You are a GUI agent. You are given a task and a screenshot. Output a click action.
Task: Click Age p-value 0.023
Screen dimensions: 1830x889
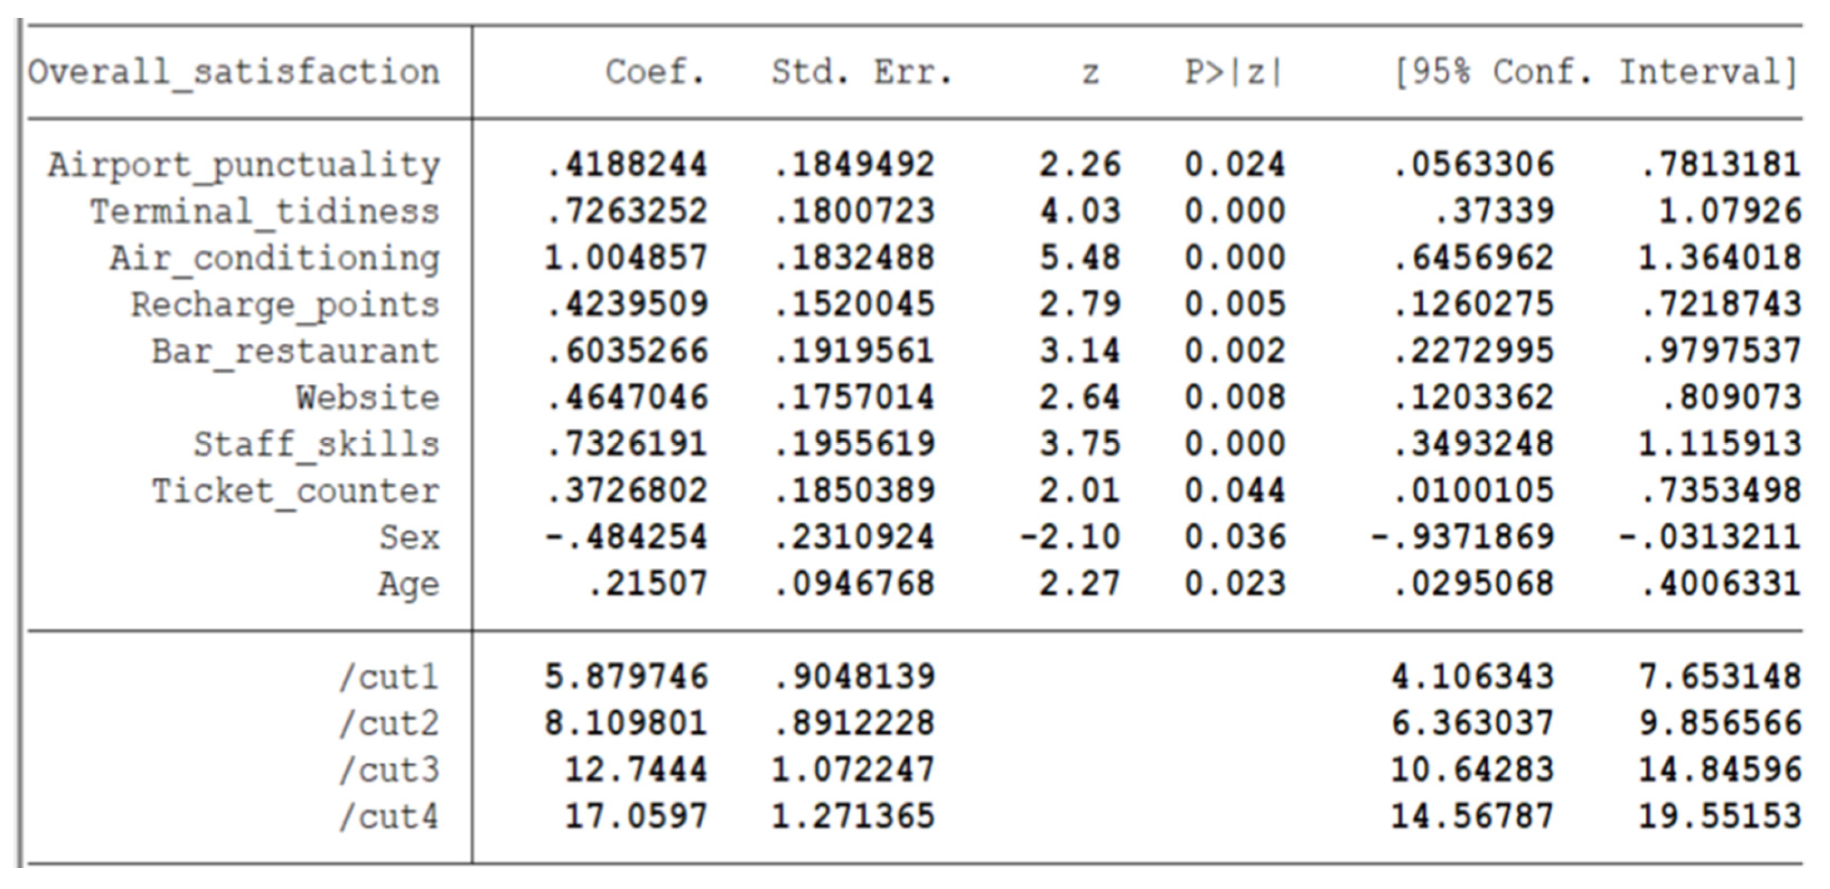(1235, 584)
